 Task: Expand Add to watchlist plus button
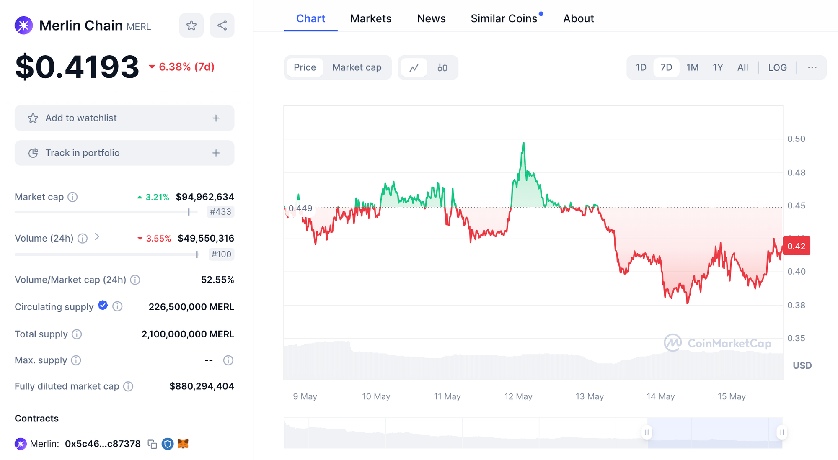point(216,118)
